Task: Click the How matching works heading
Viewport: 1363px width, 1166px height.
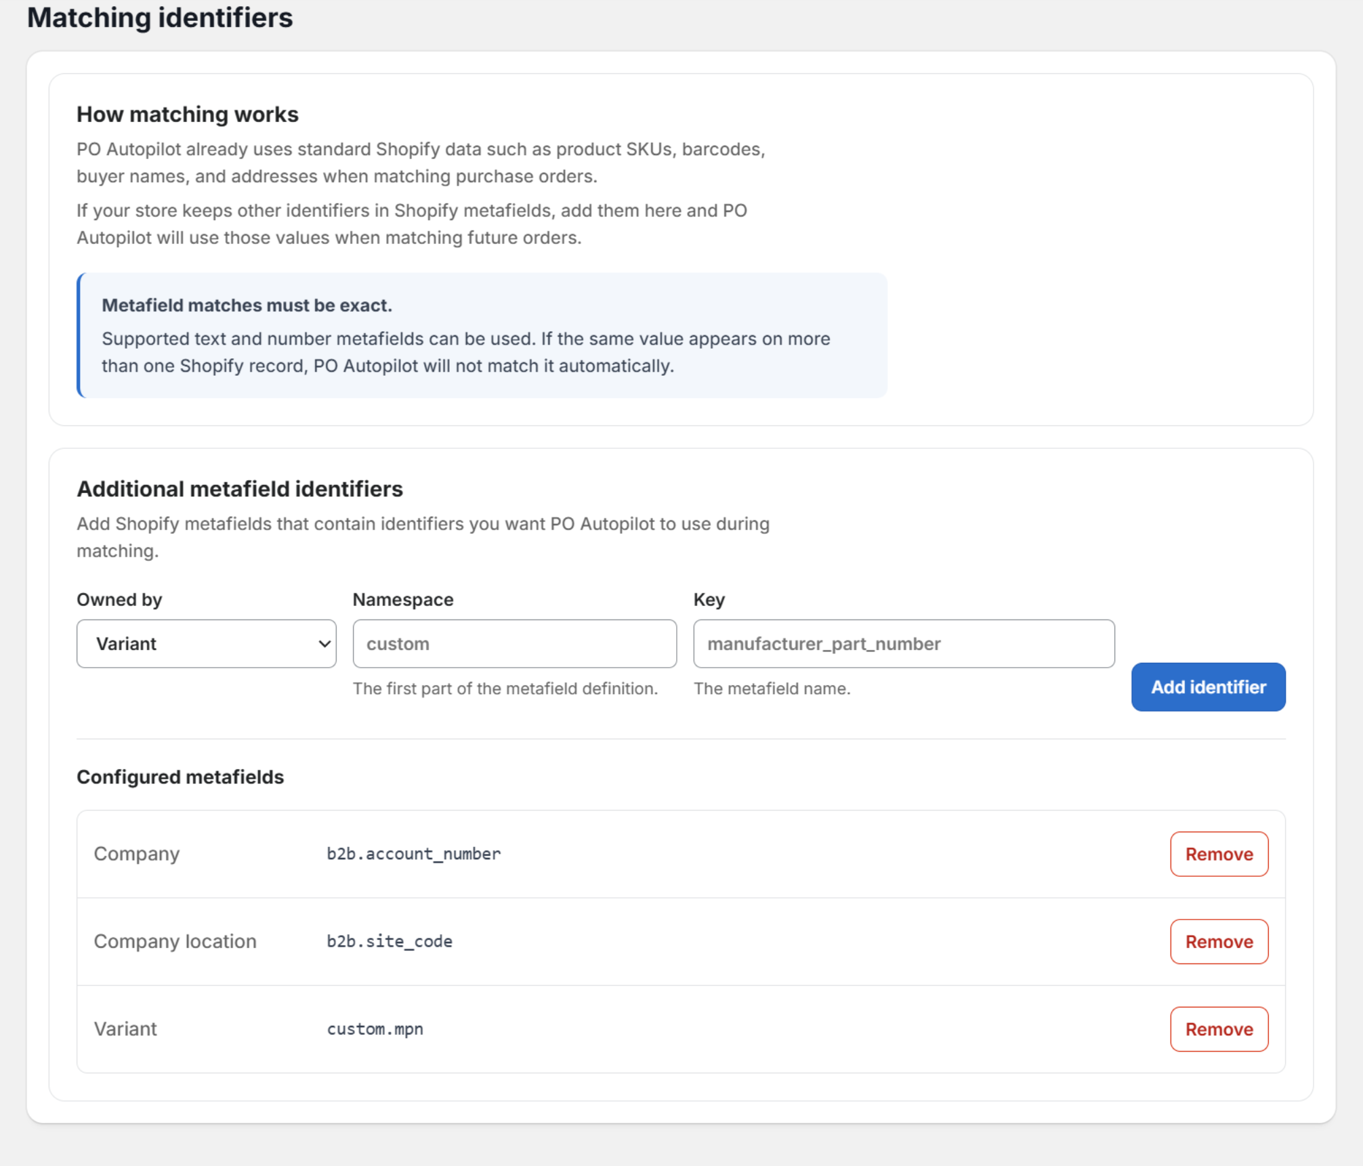Action: (x=187, y=114)
